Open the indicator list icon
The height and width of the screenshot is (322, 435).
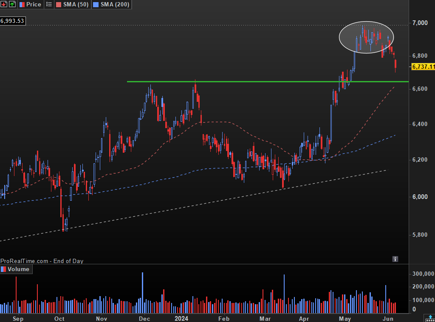(x=49, y=4)
